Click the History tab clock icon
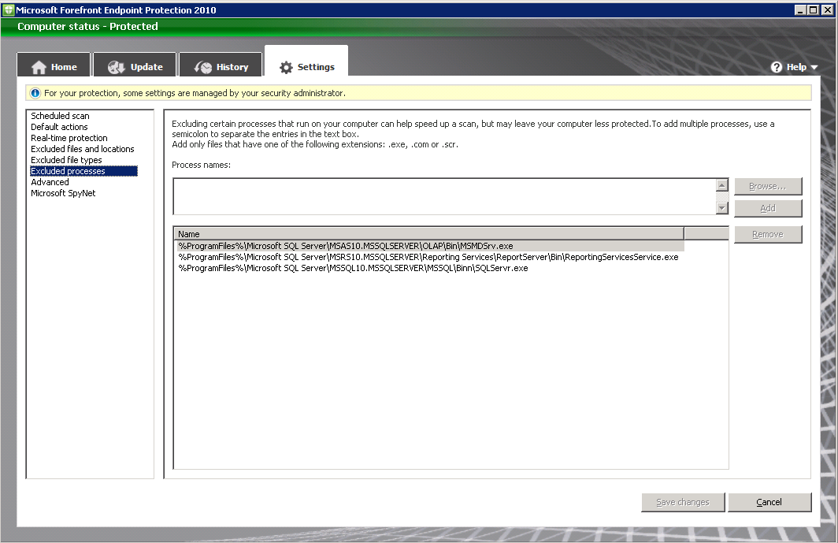This screenshot has height=543, width=838. tap(203, 65)
